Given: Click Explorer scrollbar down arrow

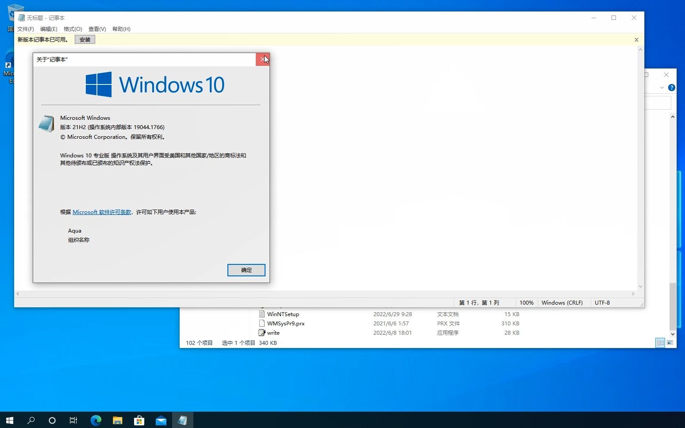Looking at the screenshot, I should click(x=673, y=334).
